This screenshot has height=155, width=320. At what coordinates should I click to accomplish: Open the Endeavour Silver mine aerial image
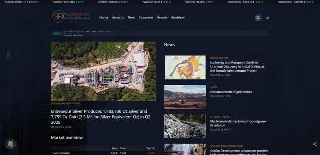(x=104, y=71)
